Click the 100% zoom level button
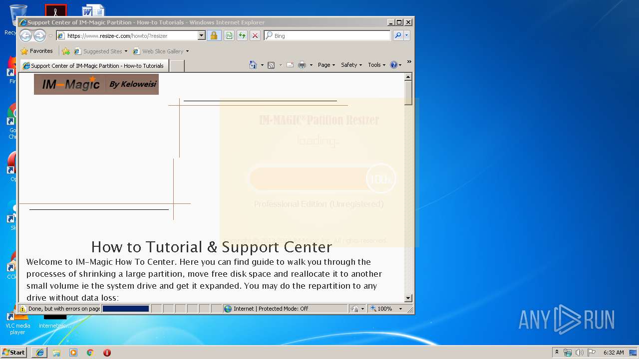Viewport: 639px width, 359px height. tap(382, 309)
